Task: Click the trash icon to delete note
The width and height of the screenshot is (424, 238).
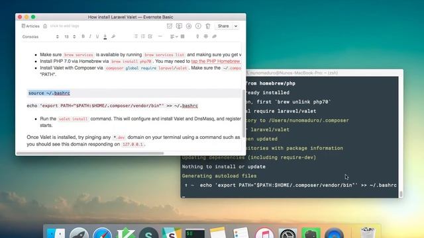Action: coord(207,26)
